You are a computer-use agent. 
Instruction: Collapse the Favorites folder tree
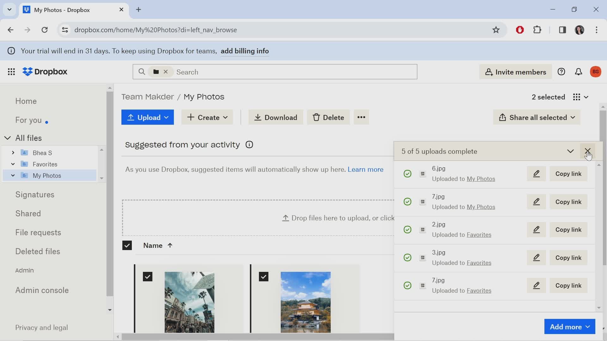[13, 164]
